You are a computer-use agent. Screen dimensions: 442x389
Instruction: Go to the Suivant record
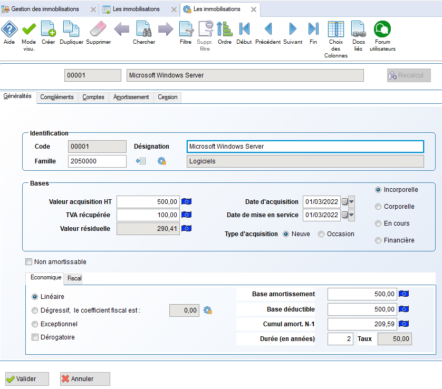coord(293,29)
